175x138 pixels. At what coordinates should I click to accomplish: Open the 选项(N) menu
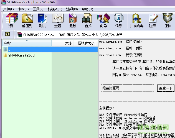pyautogui.click(x=72, y=9)
